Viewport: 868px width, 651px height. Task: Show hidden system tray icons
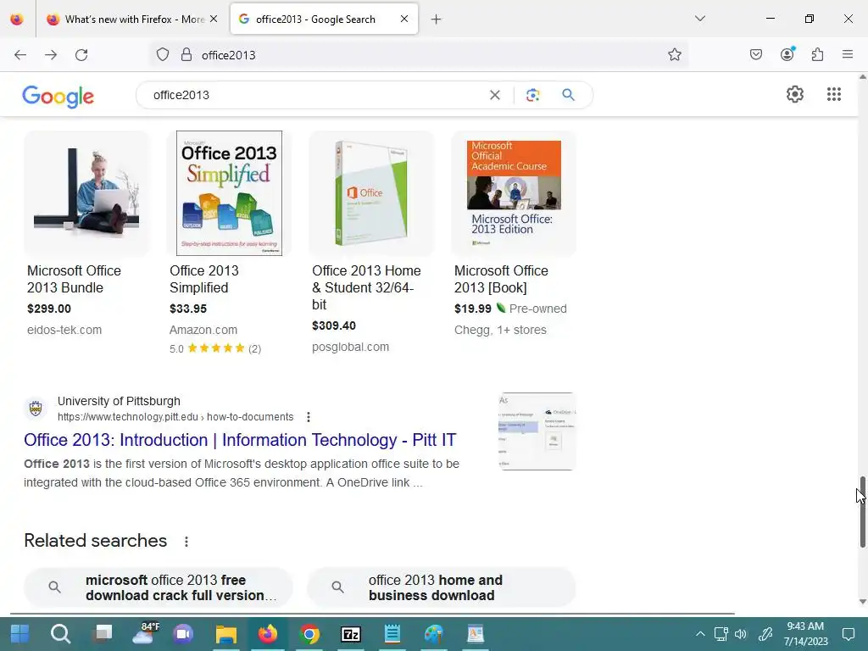click(x=700, y=634)
